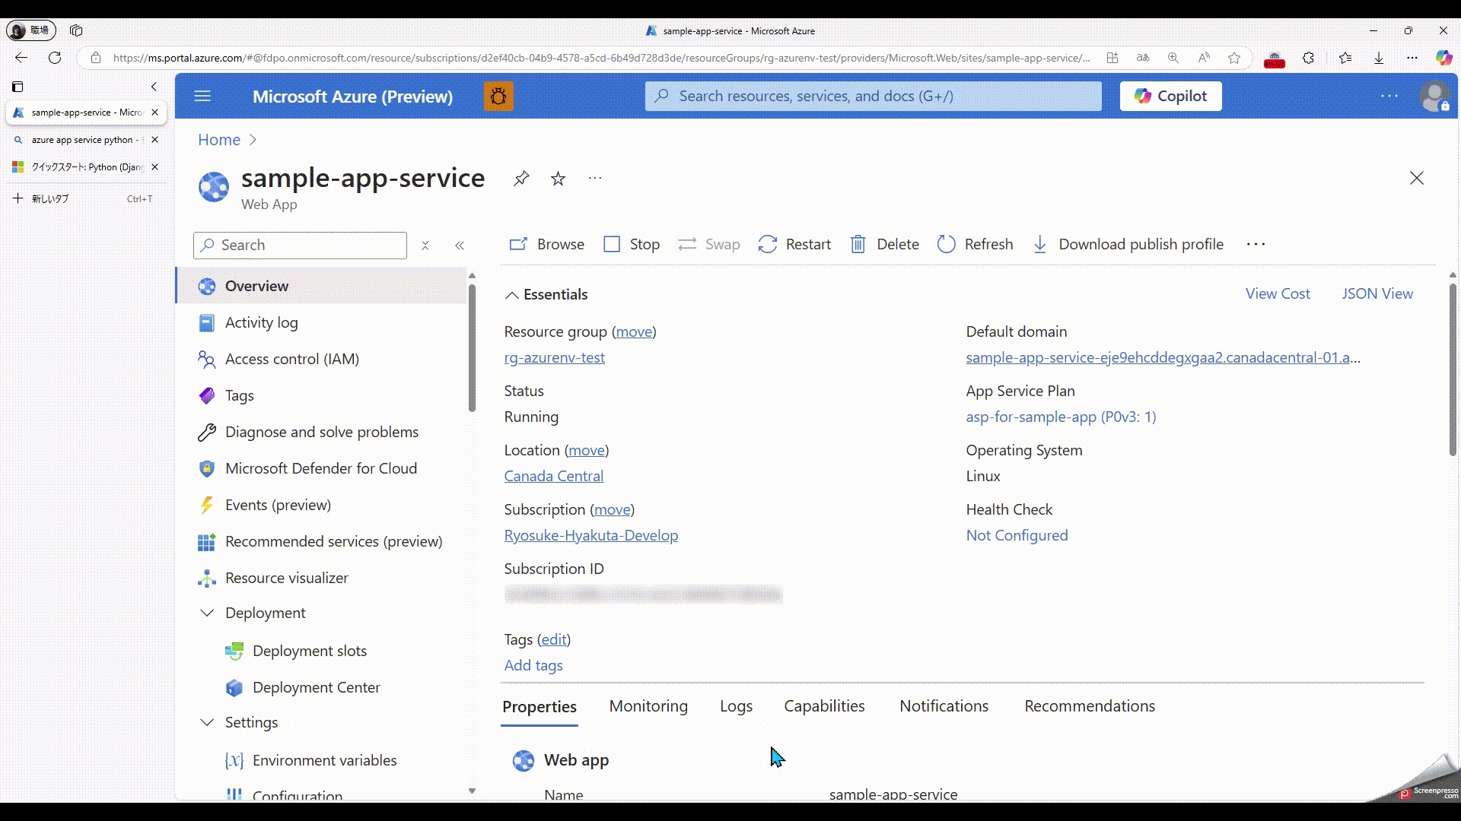
Task: Click the orange bug preview icon
Action: (498, 97)
